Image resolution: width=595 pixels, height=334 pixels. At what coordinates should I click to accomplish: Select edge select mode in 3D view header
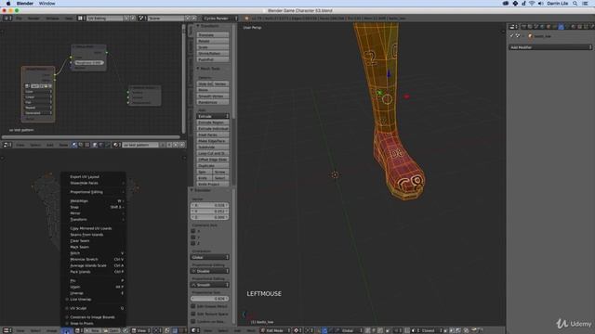pos(374,330)
